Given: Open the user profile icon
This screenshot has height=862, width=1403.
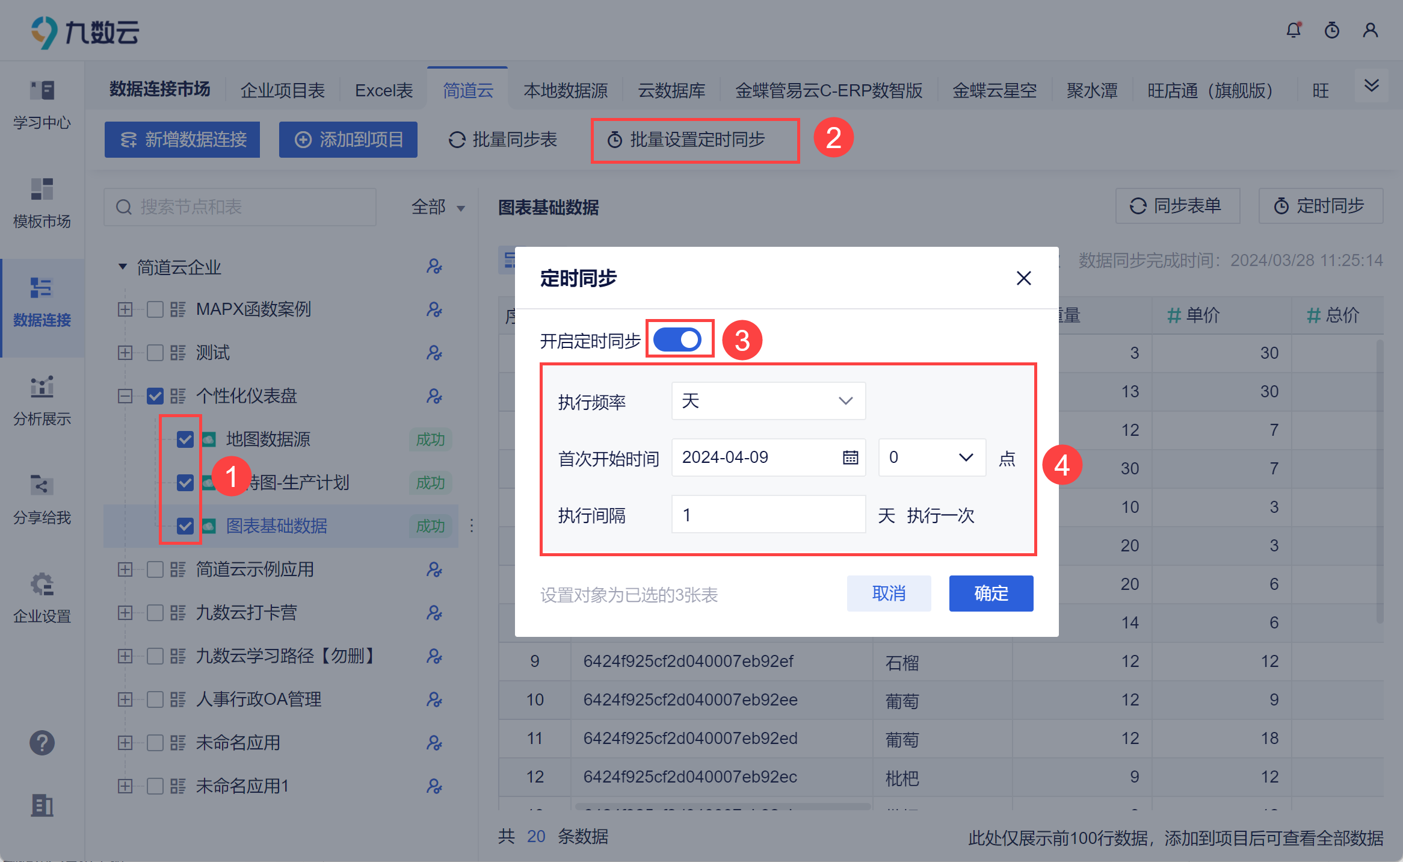Looking at the screenshot, I should pos(1370,30).
